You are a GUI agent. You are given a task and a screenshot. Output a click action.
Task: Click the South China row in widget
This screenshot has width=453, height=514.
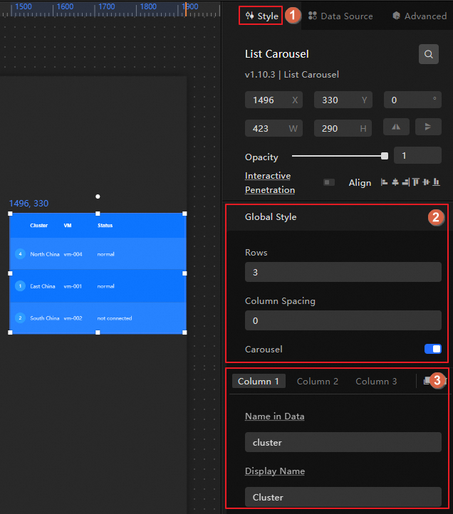click(98, 318)
